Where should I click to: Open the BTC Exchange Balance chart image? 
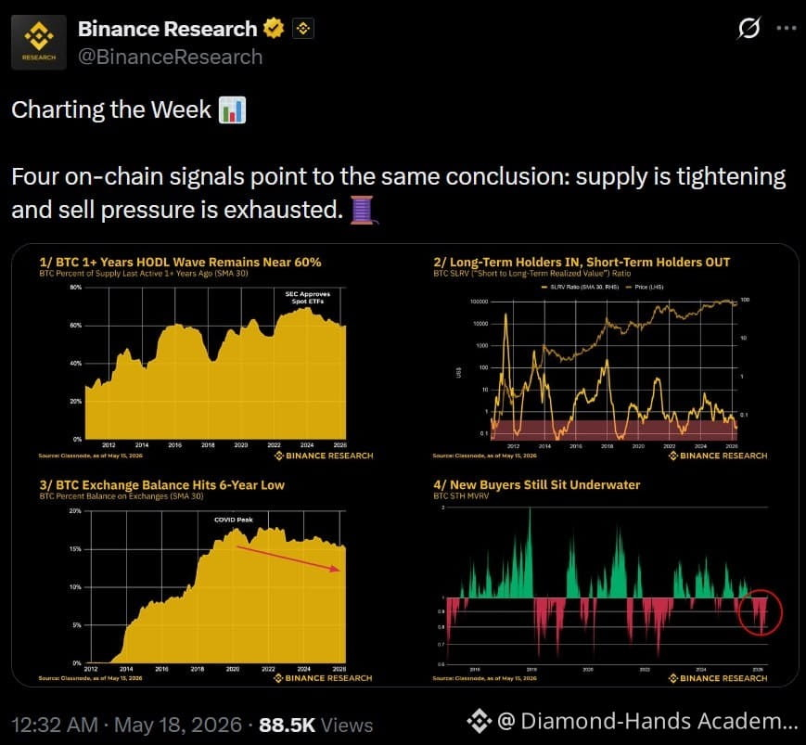point(207,580)
